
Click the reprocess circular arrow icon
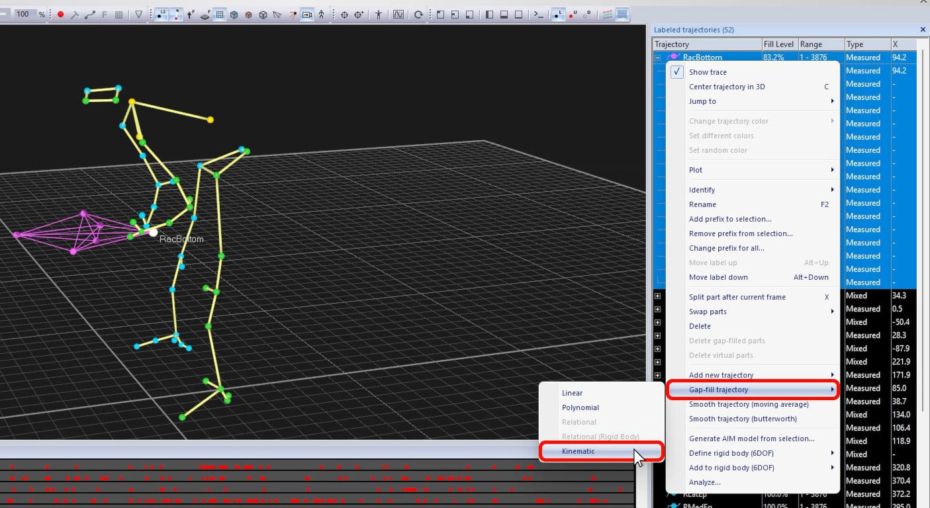click(x=418, y=14)
